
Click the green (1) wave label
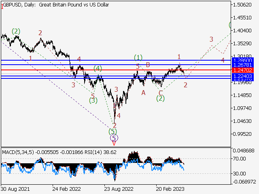[138, 57]
